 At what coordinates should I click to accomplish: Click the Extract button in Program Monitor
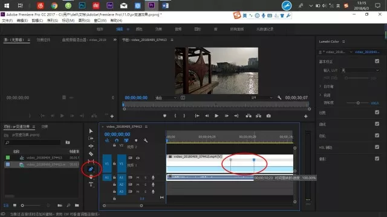(x=258, y=116)
